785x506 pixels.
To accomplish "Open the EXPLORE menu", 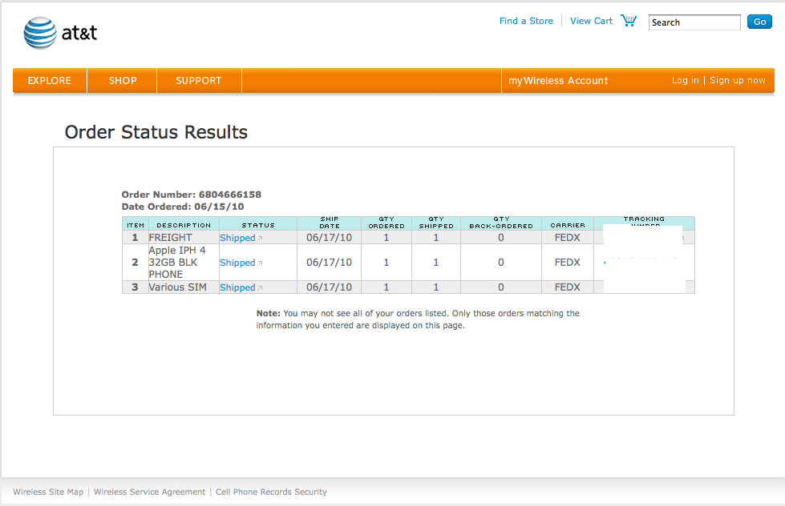I will pyautogui.click(x=50, y=81).
